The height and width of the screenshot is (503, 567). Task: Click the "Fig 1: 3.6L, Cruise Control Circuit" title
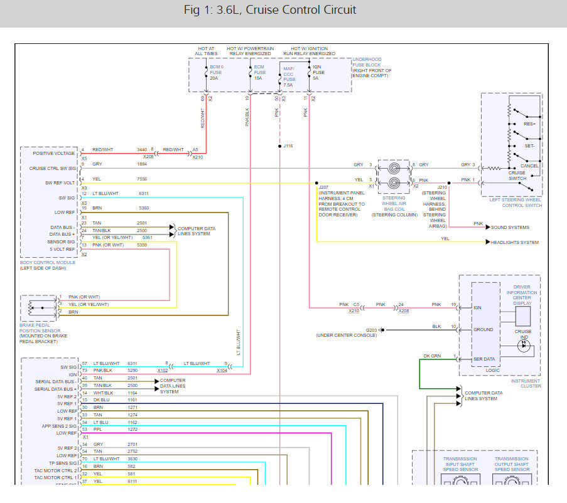coord(270,10)
